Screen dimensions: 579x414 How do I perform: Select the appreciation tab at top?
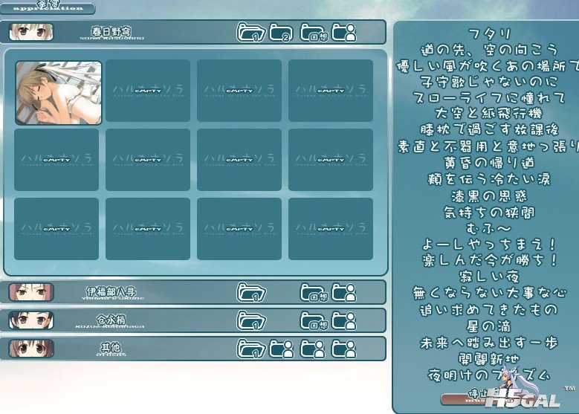coord(48,7)
